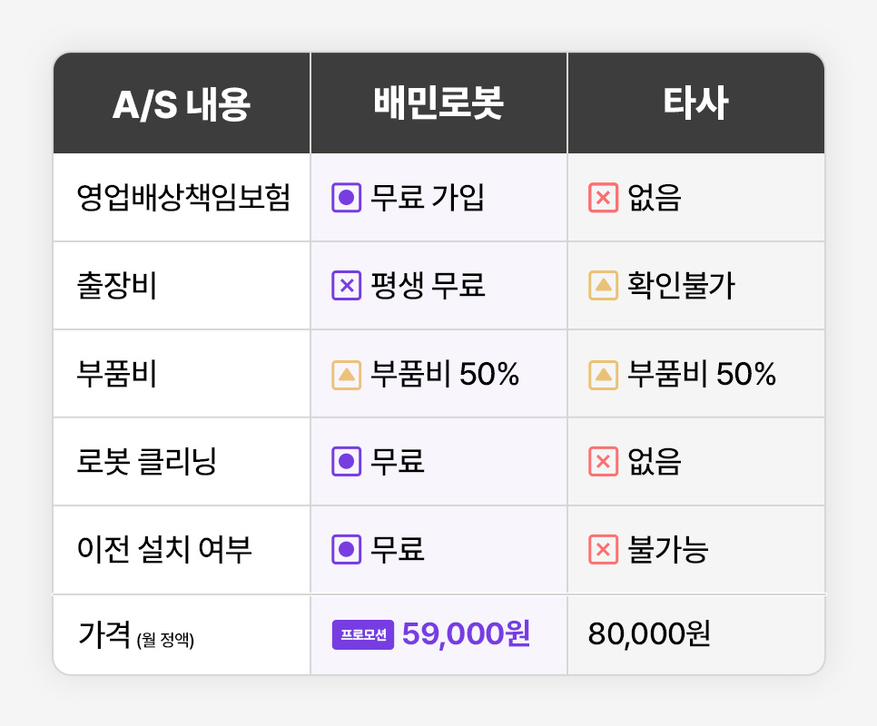This screenshot has height=726, width=877.
Task: Click the purple circle icon beside 무료 가입
Action: tap(346, 198)
